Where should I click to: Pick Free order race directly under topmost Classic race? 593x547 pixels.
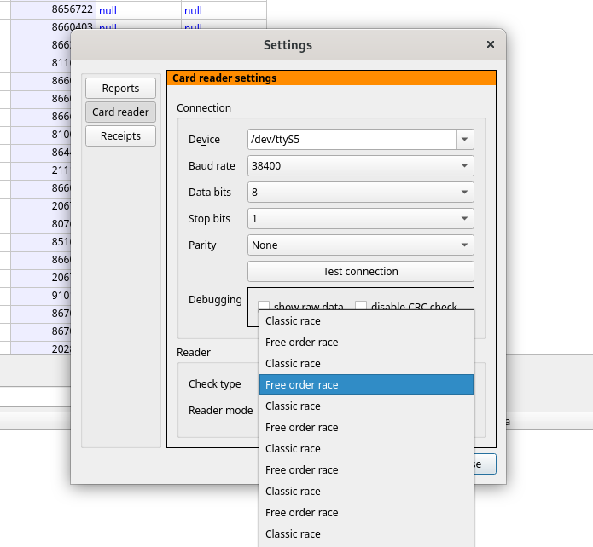pos(366,342)
